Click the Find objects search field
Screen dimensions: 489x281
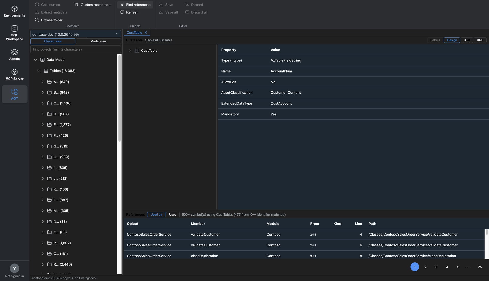pyautogui.click(x=75, y=49)
